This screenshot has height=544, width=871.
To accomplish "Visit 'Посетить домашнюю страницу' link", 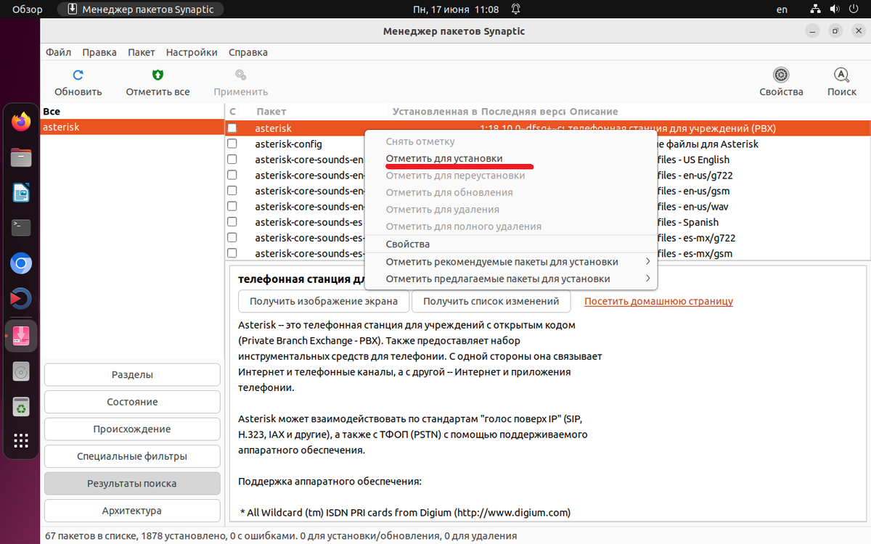I will pos(658,301).
